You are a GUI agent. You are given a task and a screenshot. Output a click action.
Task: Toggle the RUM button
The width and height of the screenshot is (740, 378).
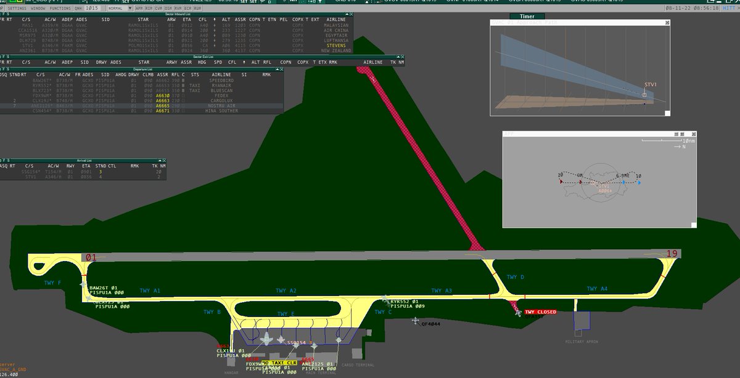(x=197, y=9)
